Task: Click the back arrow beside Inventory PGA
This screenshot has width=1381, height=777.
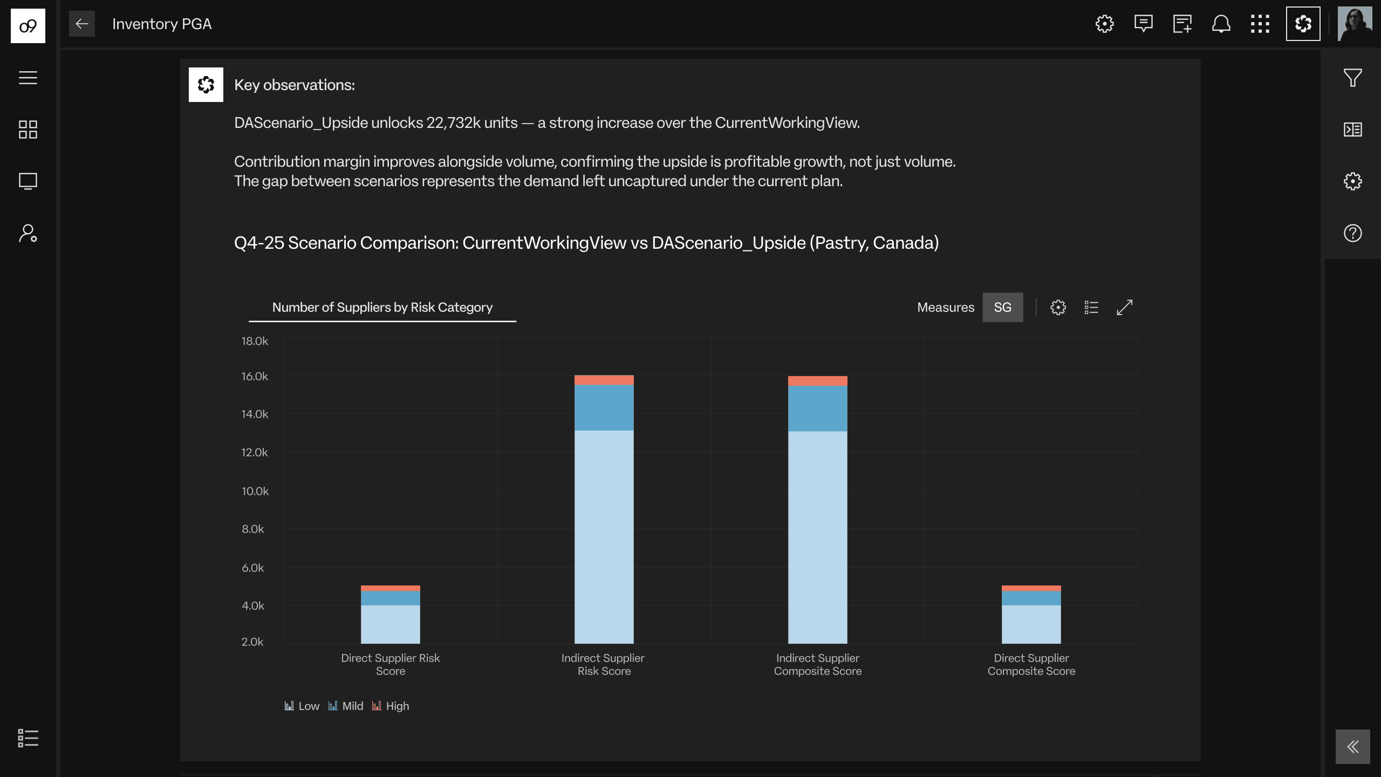Action: click(82, 24)
